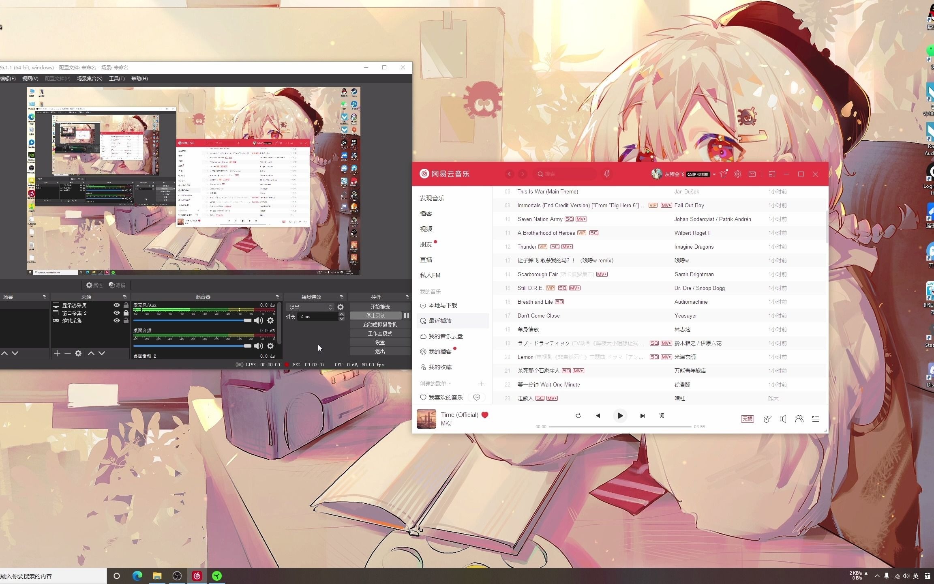Toggle lock of 显示器采集 source

pyautogui.click(x=126, y=305)
